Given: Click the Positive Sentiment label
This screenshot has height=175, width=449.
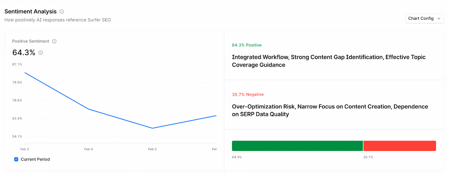Looking at the screenshot, I should [x=31, y=41].
